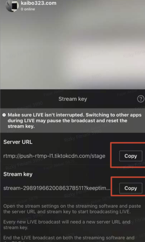The width and height of the screenshot is (145, 242).
Task: Click the warning exclamation icon in banner
Action: [4, 115]
